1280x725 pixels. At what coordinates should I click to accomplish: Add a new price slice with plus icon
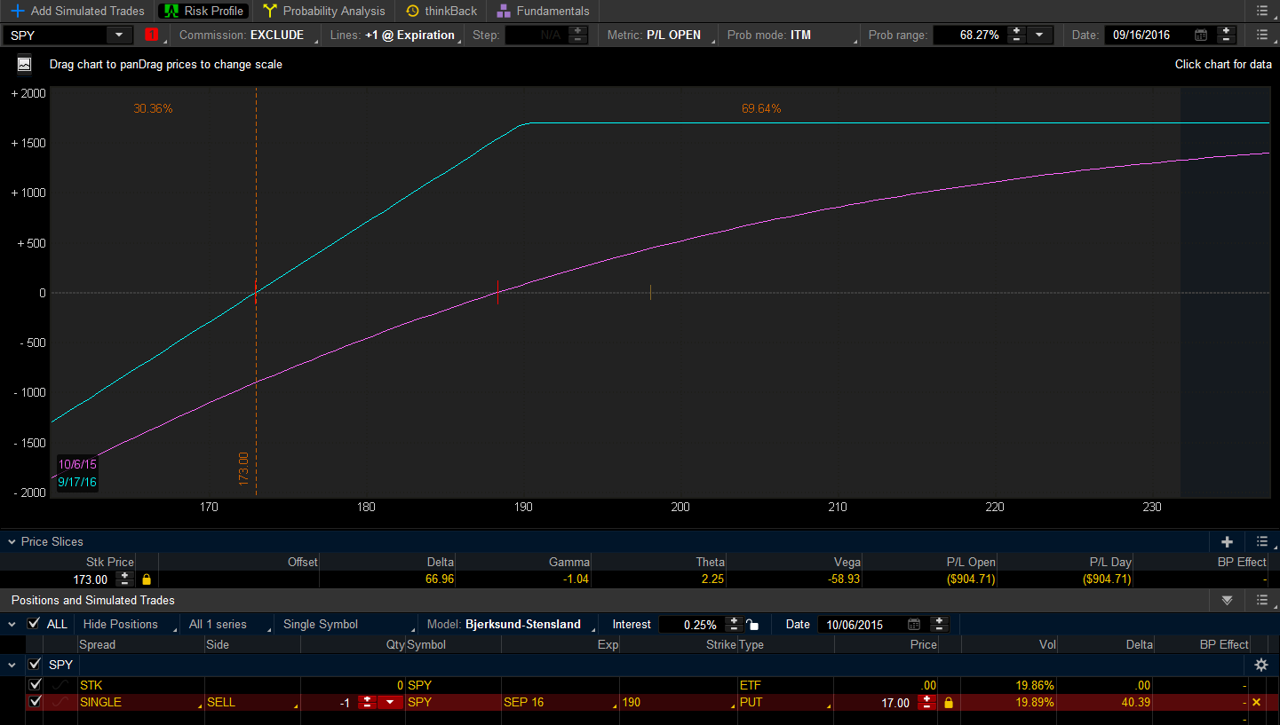click(x=1228, y=541)
